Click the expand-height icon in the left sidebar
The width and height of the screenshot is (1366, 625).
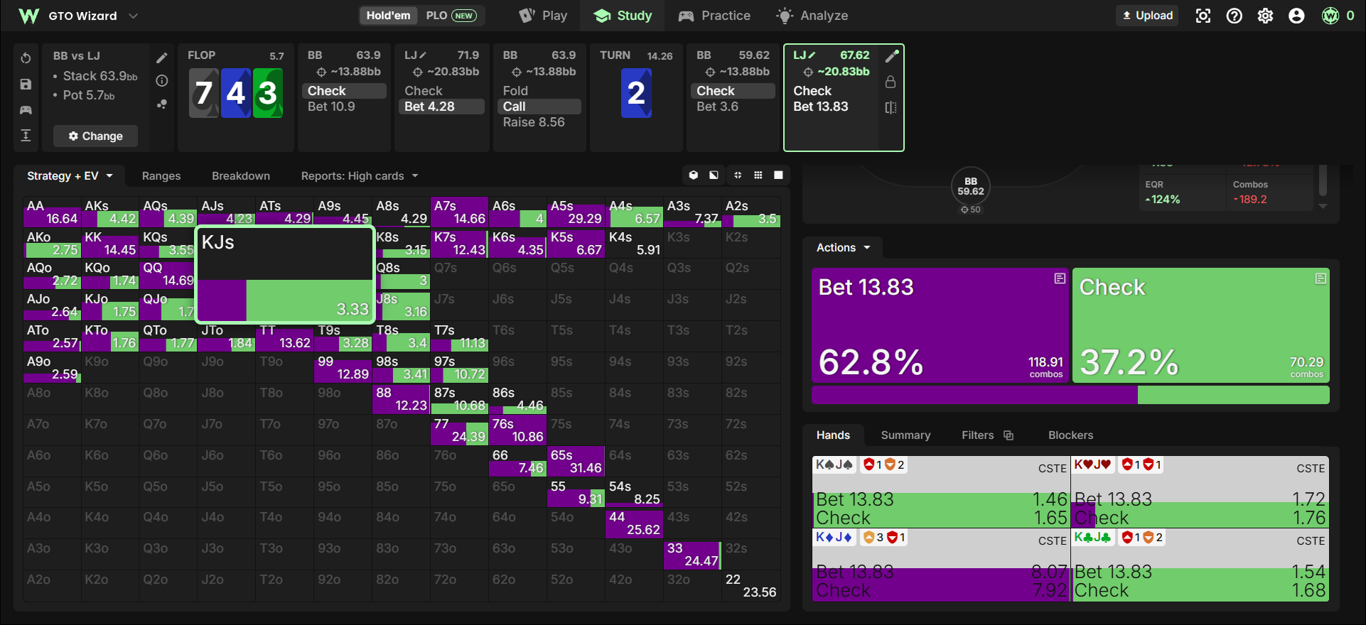pos(26,136)
